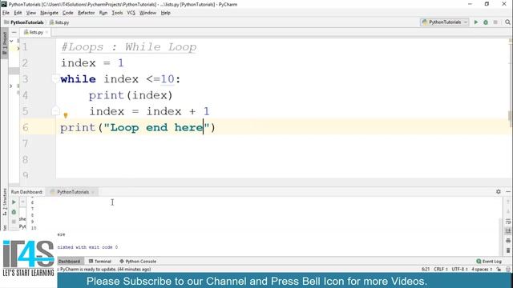Click the stop square icon in top toolbar
The width and height of the screenshot is (513, 288).
[495, 22]
